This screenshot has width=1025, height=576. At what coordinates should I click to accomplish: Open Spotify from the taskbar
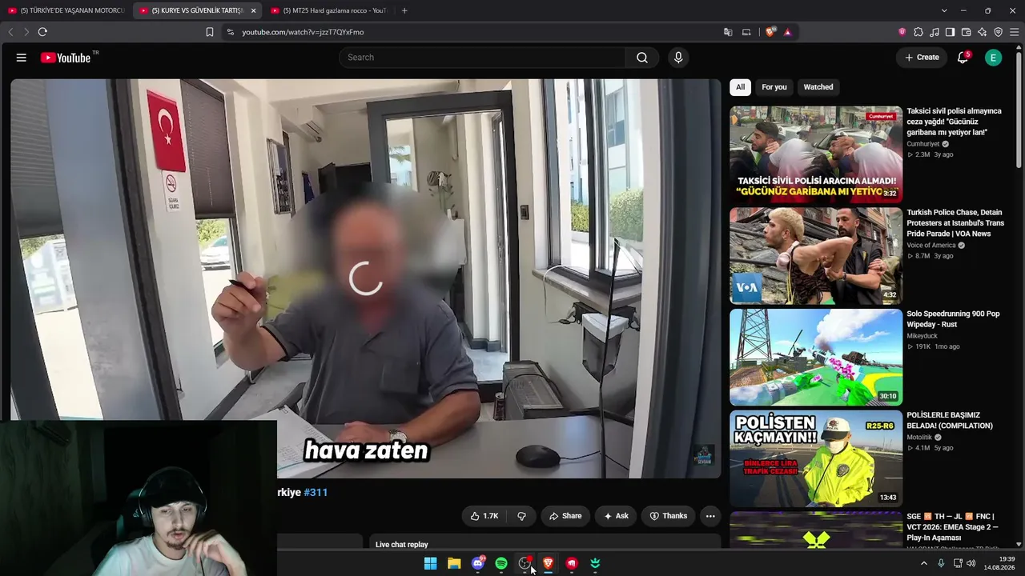(x=501, y=563)
